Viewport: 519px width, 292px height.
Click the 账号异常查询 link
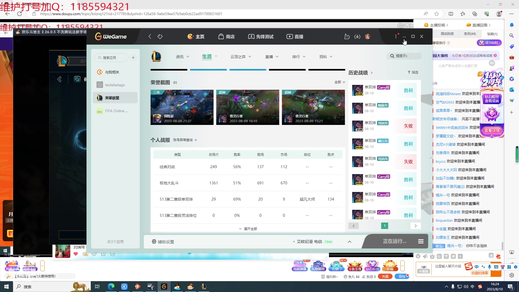pyautogui.click(x=183, y=140)
